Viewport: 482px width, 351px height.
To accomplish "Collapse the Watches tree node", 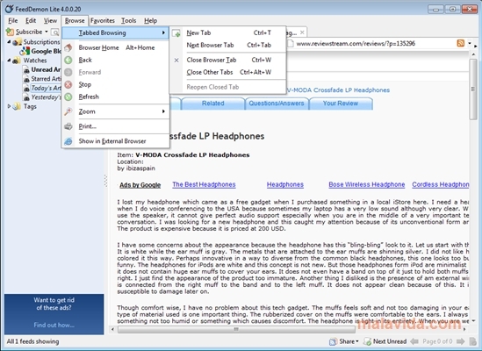I will pyautogui.click(x=9, y=61).
